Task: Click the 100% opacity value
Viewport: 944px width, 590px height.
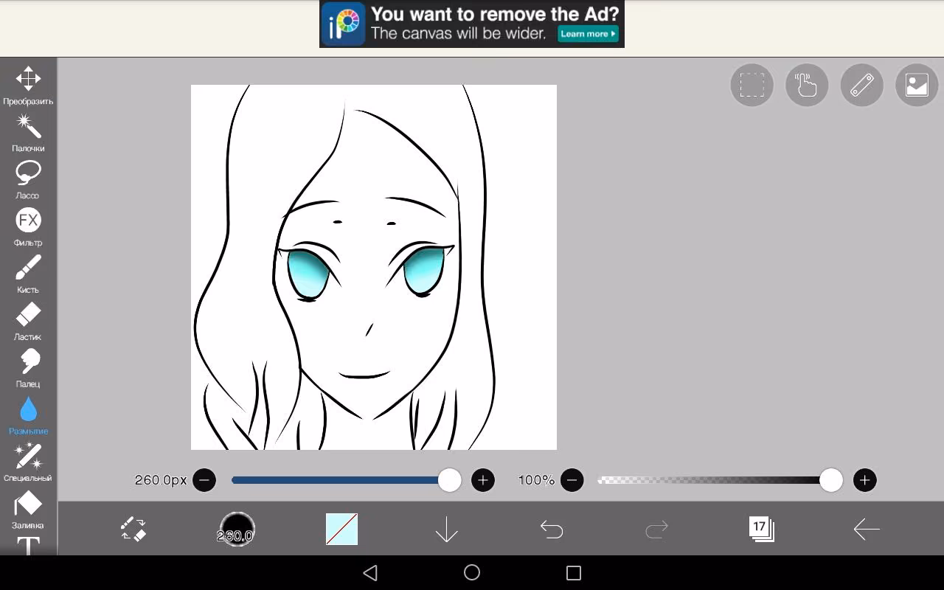Action: [x=536, y=480]
